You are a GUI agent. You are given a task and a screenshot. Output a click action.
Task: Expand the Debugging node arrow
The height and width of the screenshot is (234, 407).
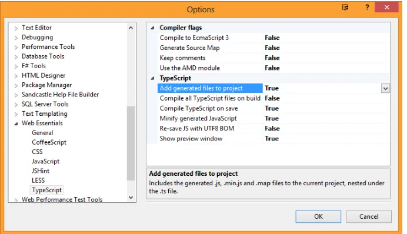click(16, 38)
